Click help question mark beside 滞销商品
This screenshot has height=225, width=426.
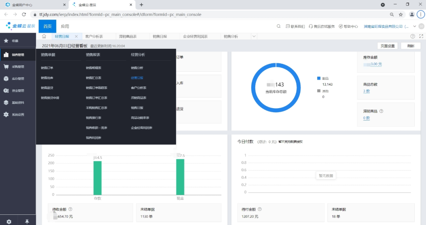[x=381, y=111]
